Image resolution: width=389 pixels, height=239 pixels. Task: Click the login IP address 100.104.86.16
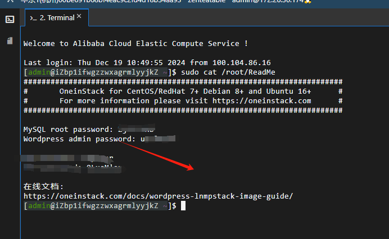click(241, 63)
